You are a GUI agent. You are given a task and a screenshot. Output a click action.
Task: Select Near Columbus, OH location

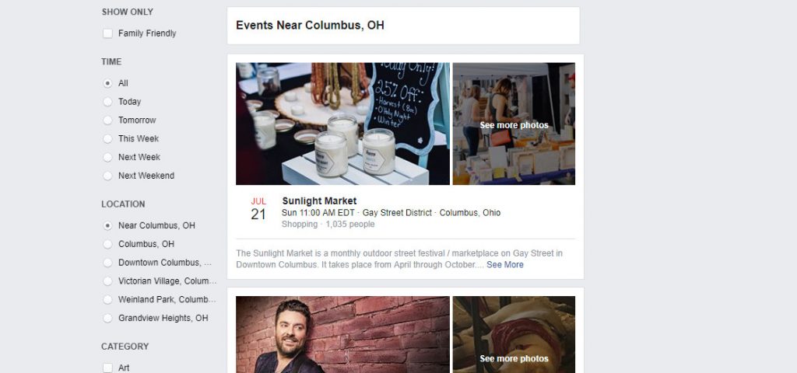point(107,225)
